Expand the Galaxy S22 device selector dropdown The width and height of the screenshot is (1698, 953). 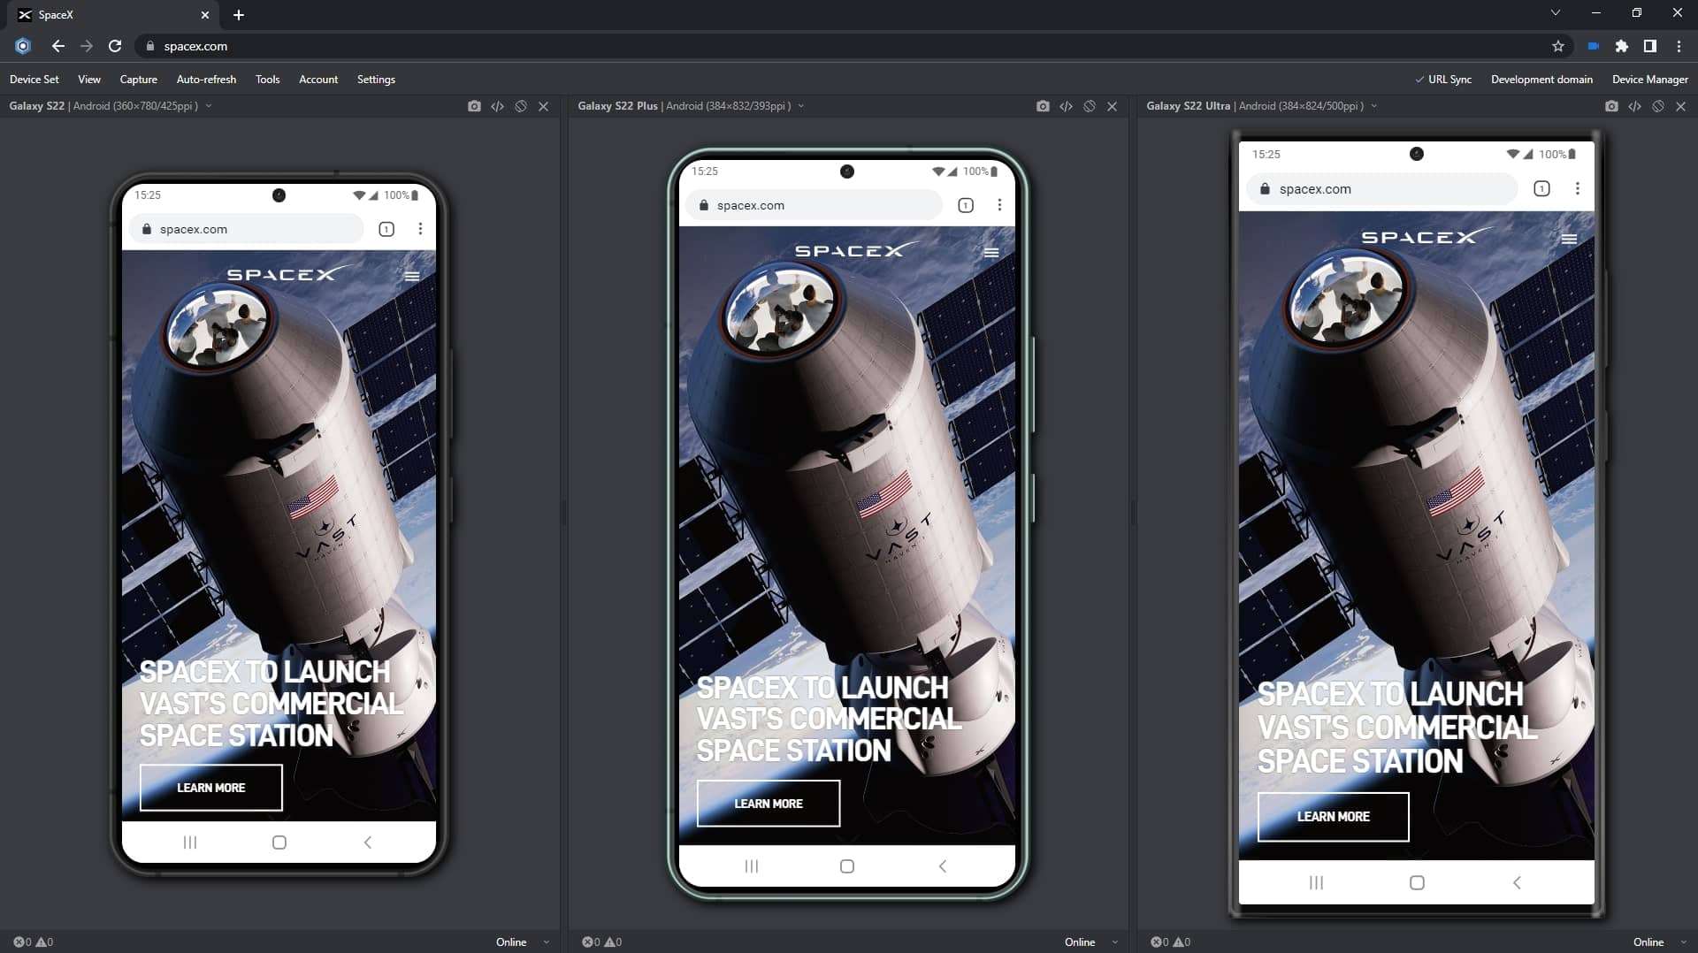209,106
